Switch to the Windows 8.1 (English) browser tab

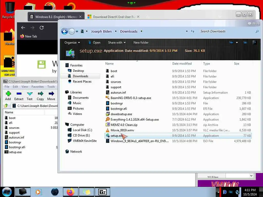(x=56, y=17)
